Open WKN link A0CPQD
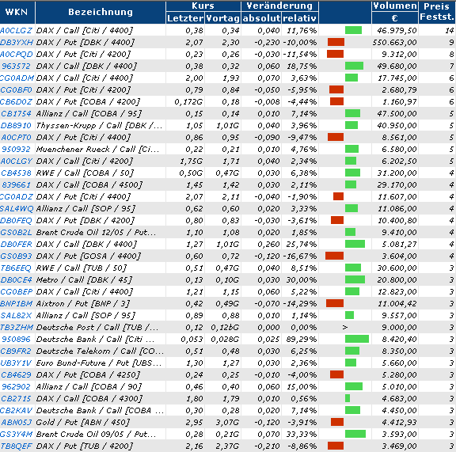 click(x=17, y=54)
